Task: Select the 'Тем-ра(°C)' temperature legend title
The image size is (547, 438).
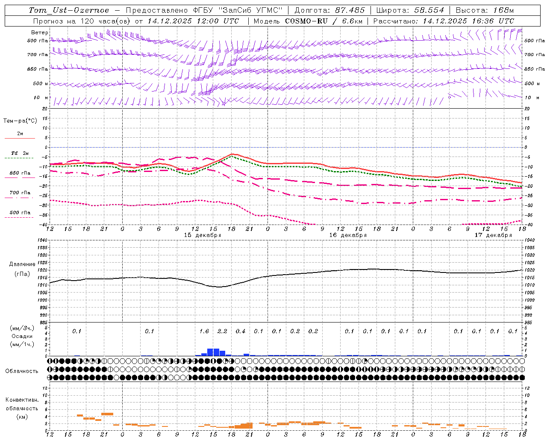Action: pyautogui.click(x=20, y=121)
